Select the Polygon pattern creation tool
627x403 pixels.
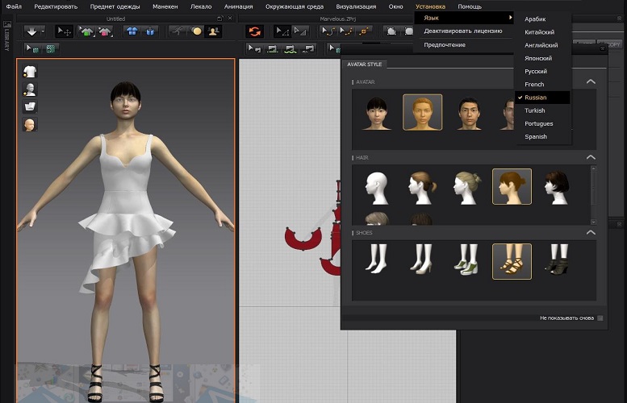[391, 31]
